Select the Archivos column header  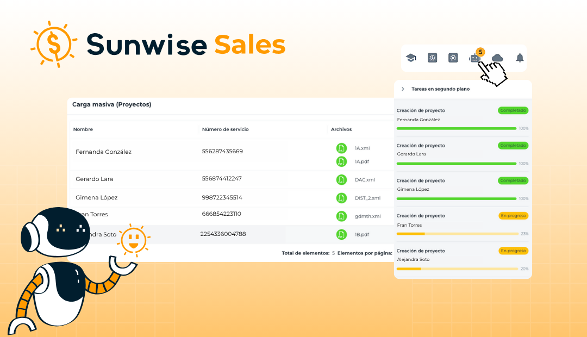(341, 129)
